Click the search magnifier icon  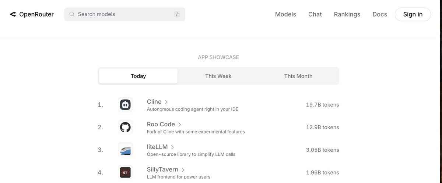tap(72, 14)
